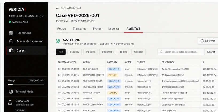Image resolution: width=218 pixels, height=112 pixels.
Task: Click the ACTOR column header
Action: (x=128, y=62)
